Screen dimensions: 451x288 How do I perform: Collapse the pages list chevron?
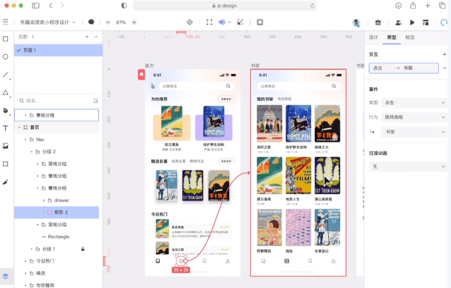point(96,36)
